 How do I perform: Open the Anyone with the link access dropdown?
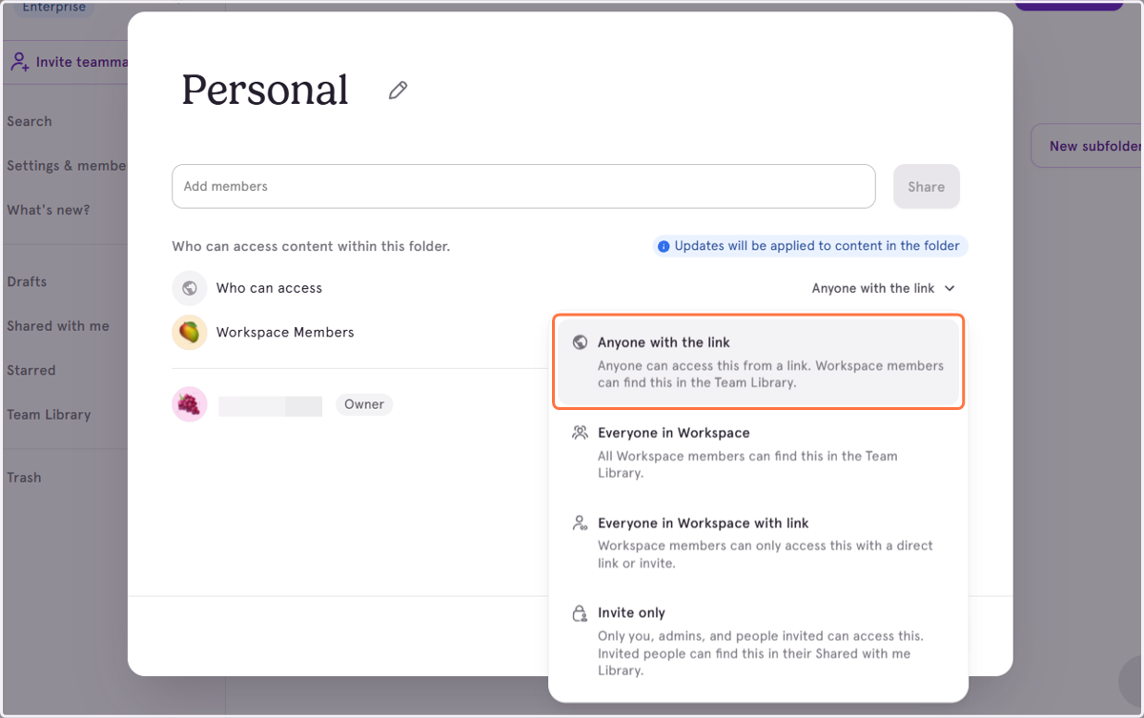pos(883,288)
